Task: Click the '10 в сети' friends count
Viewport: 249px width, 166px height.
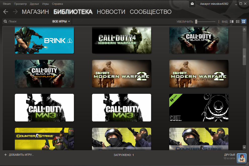Action: point(229,158)
